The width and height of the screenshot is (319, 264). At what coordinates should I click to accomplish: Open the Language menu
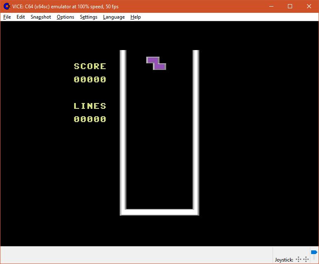(114, 17)
